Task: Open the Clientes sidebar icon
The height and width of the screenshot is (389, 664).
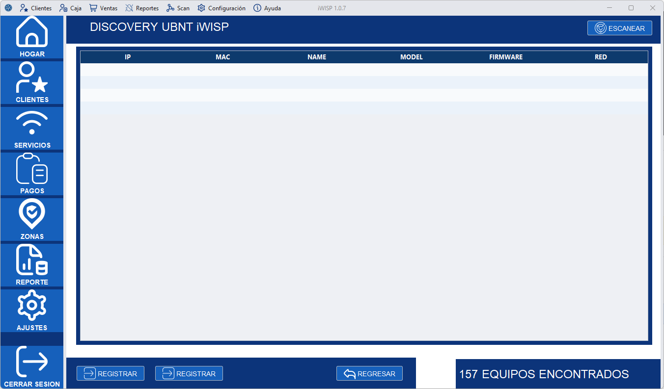Action: coord(31,78)
